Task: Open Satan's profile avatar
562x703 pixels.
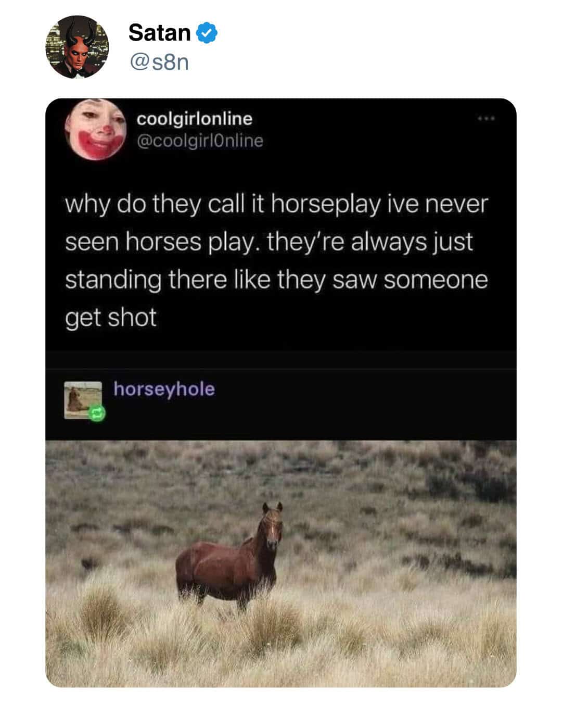Action: click(x=77, y=47)
